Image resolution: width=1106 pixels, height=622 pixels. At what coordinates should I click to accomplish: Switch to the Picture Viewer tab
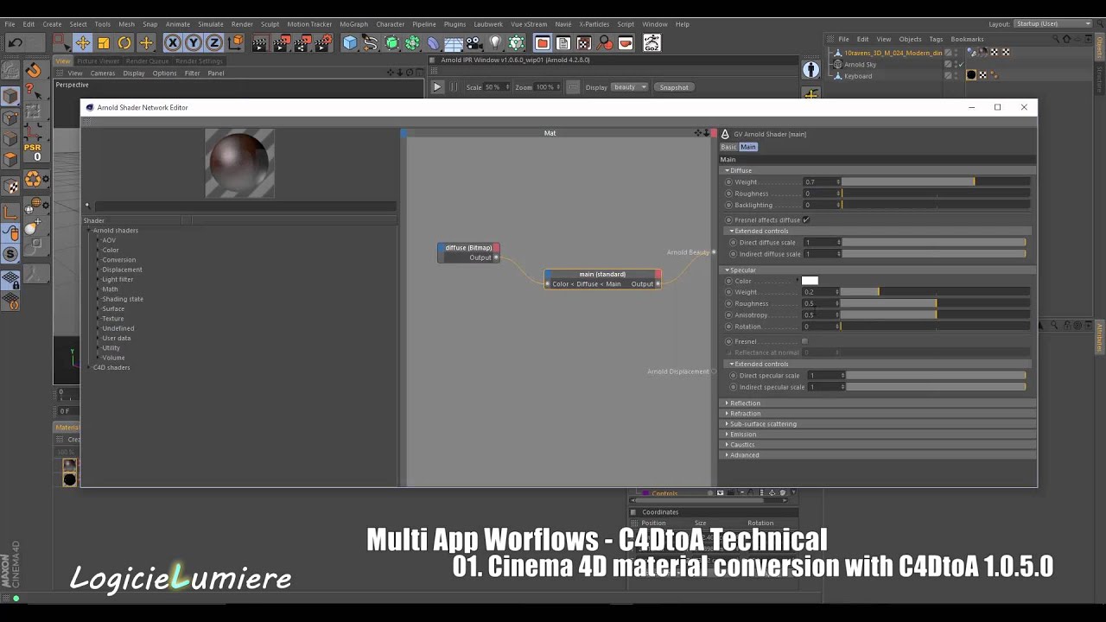(x=98, y=61)
